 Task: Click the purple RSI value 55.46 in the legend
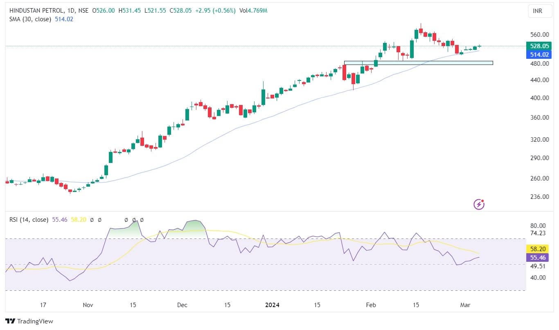pyautogui.click(x=60, y=220)
